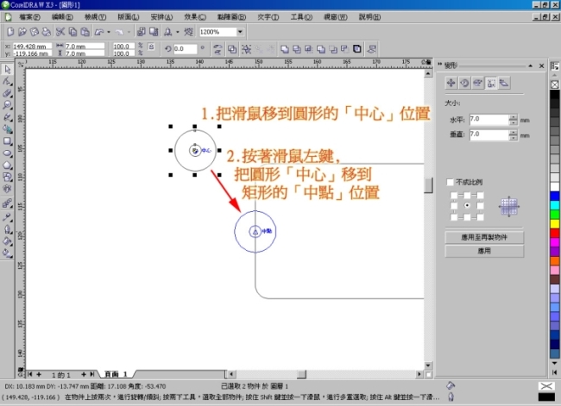
Task: Pick the yellow color swatch
Action: (555, 224)
